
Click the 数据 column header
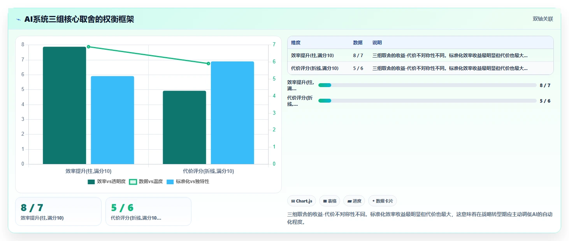point(358,43)
